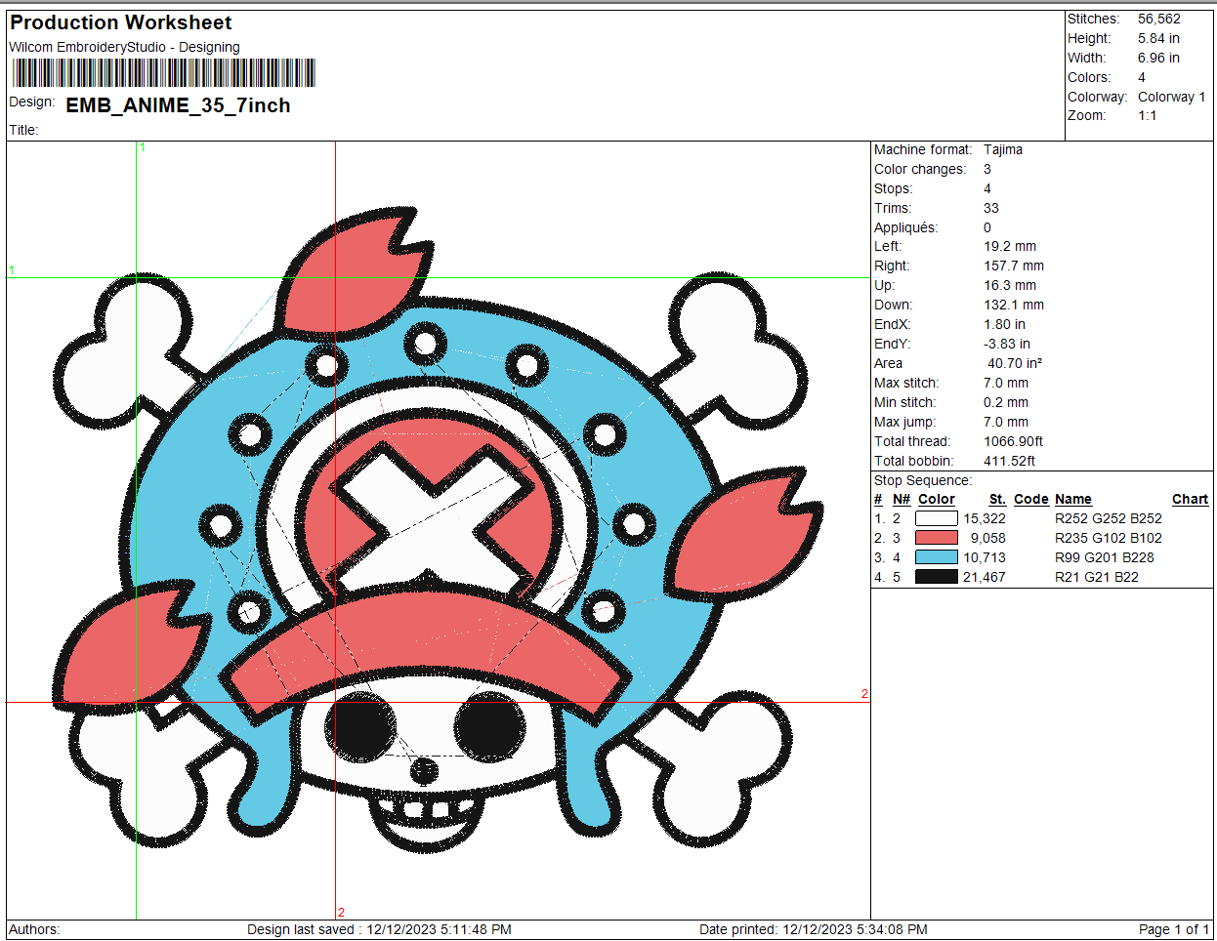Choose the black color swatch in stop 4
The image size is (1217, 941).
pos(936,577)
